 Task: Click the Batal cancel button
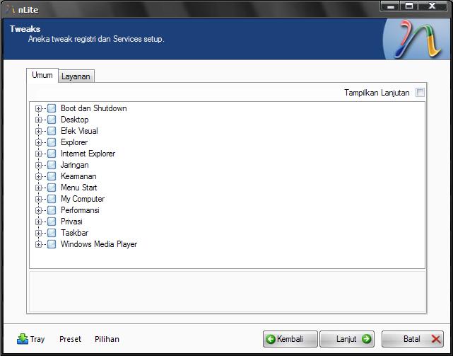(413, 339)
